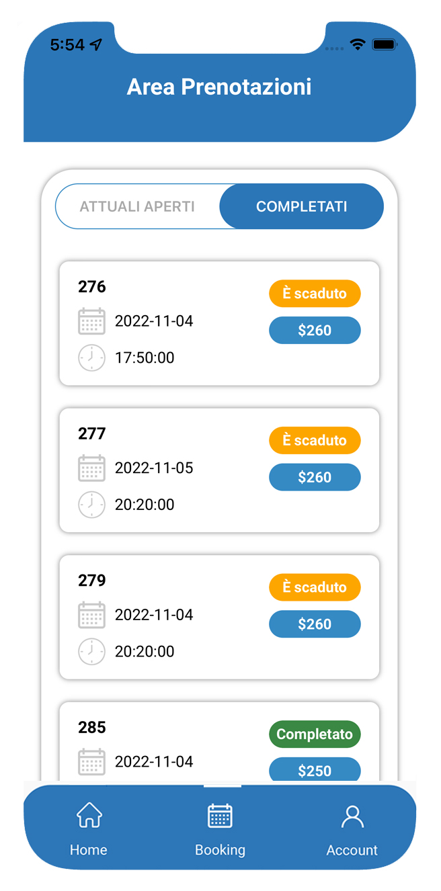
Task: Tap the $260 price on booking 277
Action: 315,477
